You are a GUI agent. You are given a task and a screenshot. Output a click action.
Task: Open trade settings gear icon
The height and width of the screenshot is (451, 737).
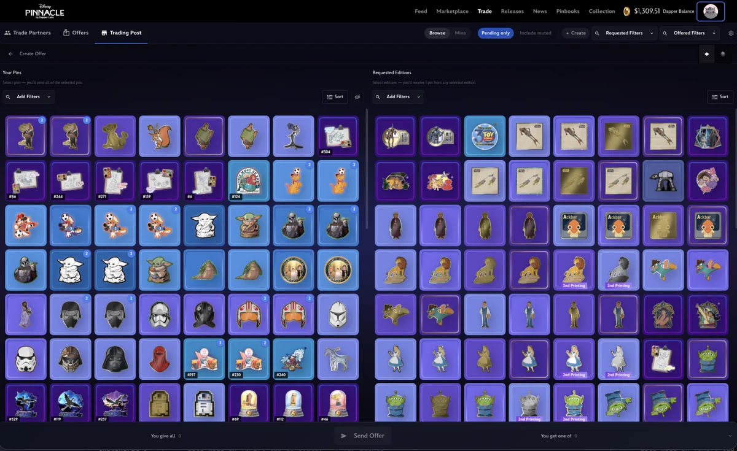pos(731,33)
